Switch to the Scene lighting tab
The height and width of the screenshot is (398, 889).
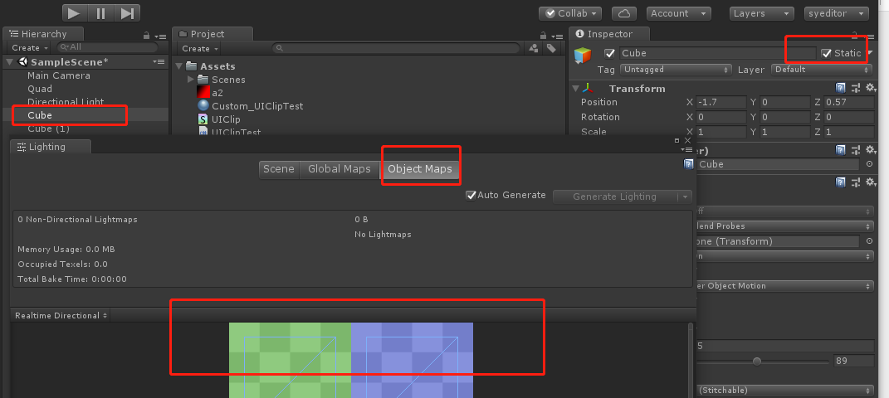[x=279, y=169]
